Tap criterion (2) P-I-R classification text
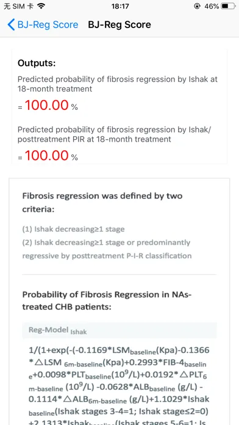Screen dimensions: 239x425 (x=107, y=249)
